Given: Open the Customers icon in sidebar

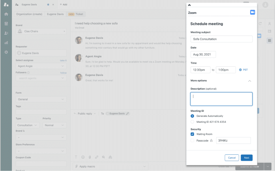Looking at the screenshot, I should [x=6, y=33].
